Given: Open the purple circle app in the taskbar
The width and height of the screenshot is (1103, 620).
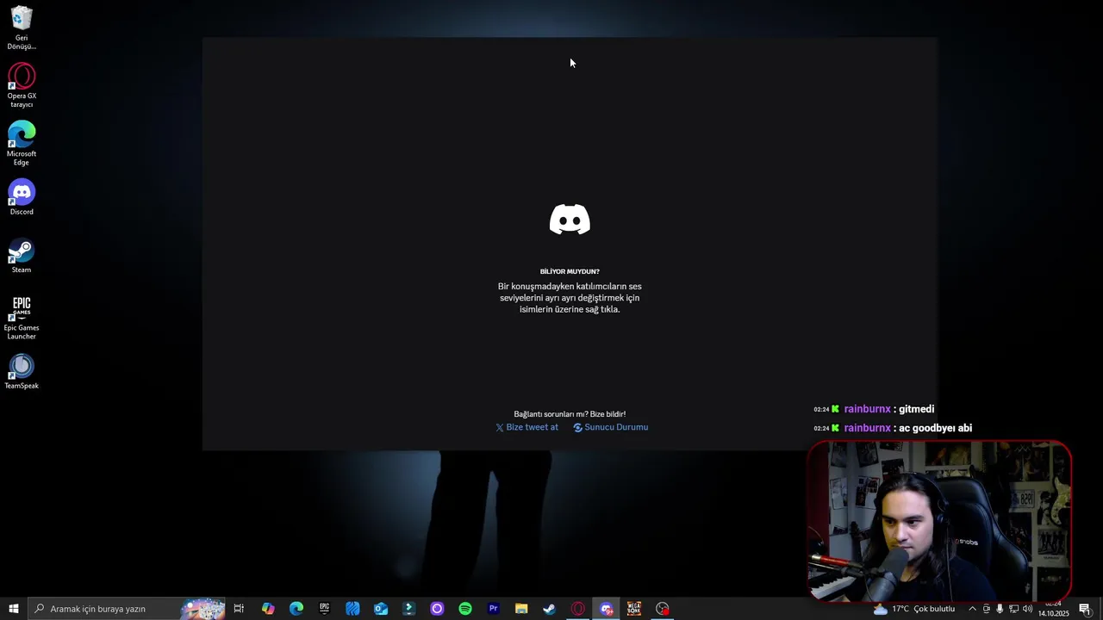Looking at the screenshot, I should pos(437,609).
